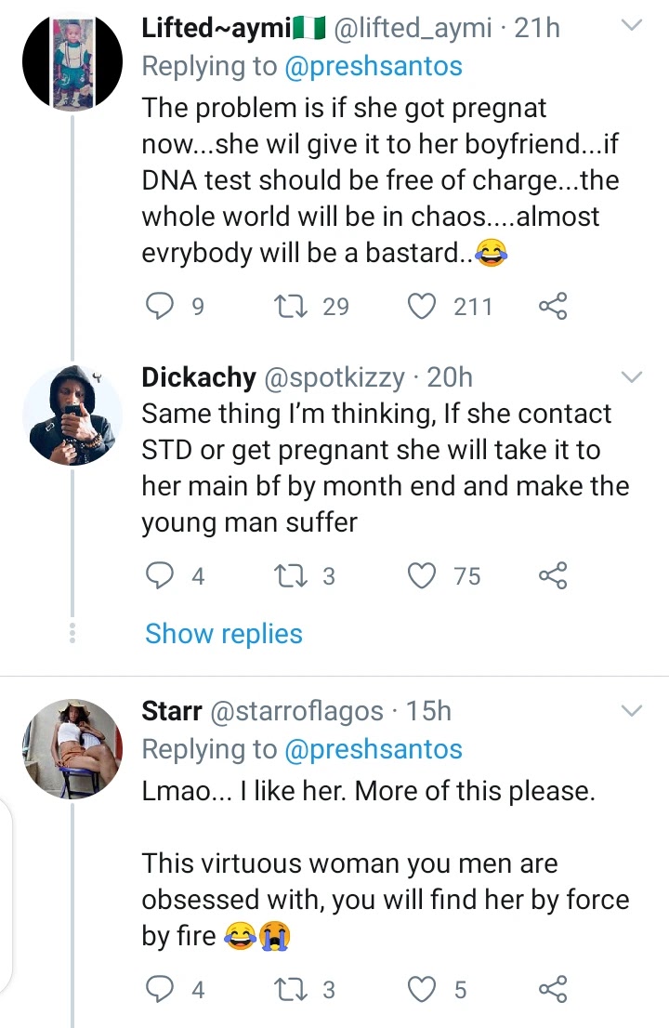Viewport: 669px width, 1028px height.
Task: Share Starr's tweet
Action: click(x=553, y=991)
